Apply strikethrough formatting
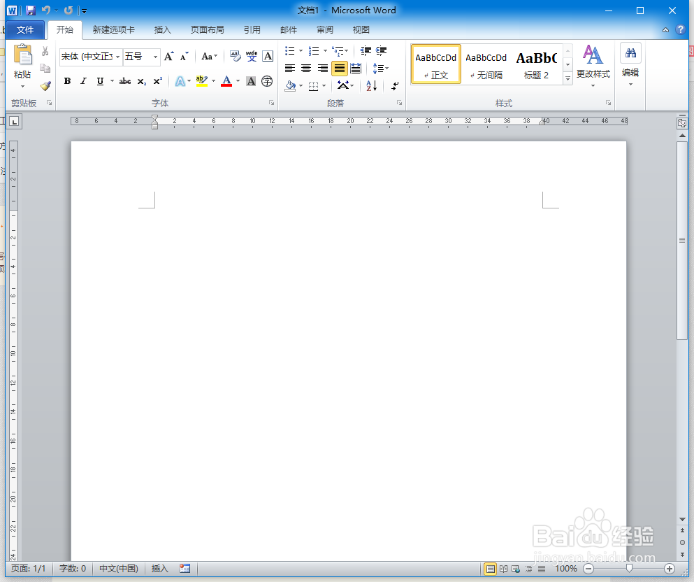Screen dimensions: 694x582 click(x=125, y=81)
